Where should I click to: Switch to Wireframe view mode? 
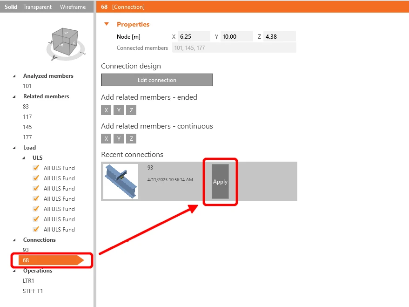(x=73, y=7)
